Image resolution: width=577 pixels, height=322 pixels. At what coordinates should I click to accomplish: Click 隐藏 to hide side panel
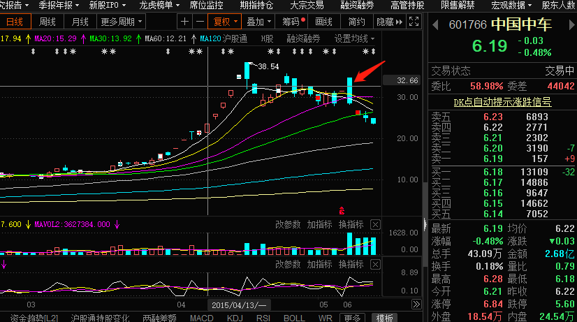coord(389,22)
